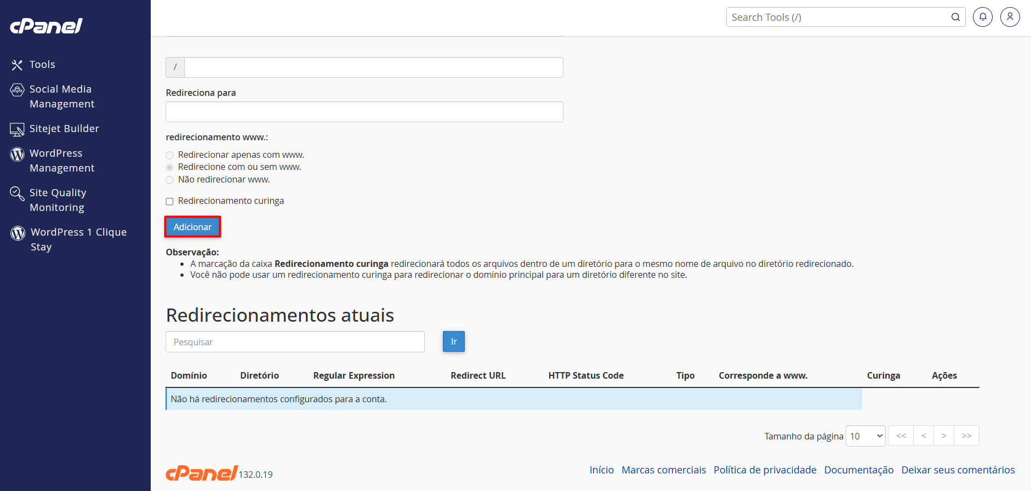Go to last page with >>

(966, 436)
